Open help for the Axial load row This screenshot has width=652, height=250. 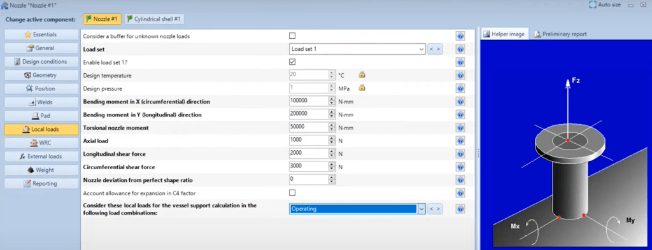[460, 141]
